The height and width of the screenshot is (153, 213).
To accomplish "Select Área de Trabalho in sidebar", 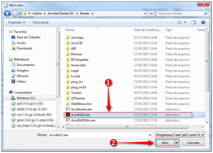I will click(29, 37).
